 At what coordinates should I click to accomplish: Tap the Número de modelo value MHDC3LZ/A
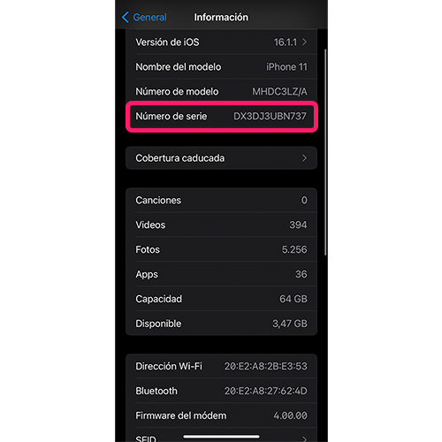[x=279, y=92]
